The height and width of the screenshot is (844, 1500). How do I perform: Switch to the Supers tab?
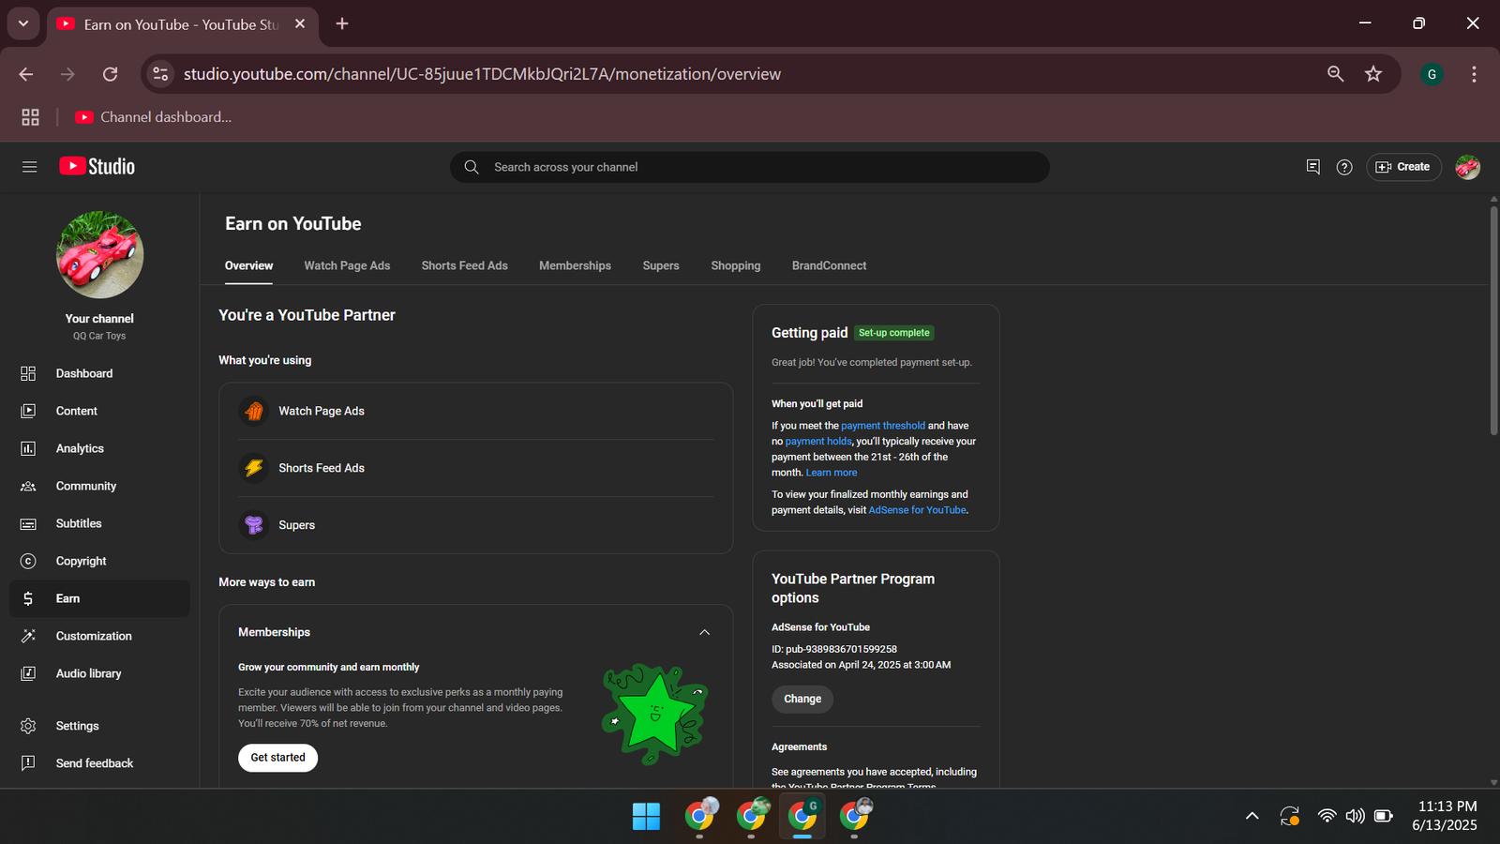pyautogui.click(x=661, y=266)
